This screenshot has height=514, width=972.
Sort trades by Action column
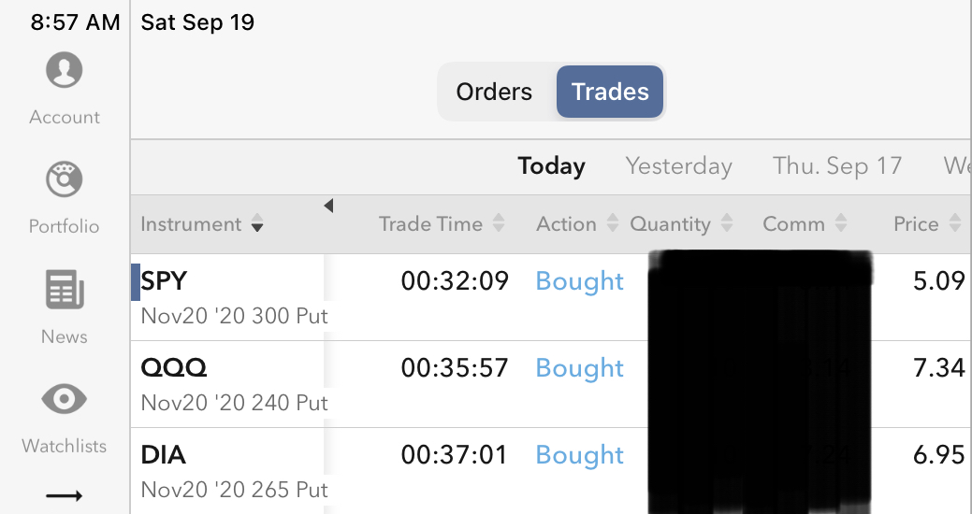coord(575,224)
